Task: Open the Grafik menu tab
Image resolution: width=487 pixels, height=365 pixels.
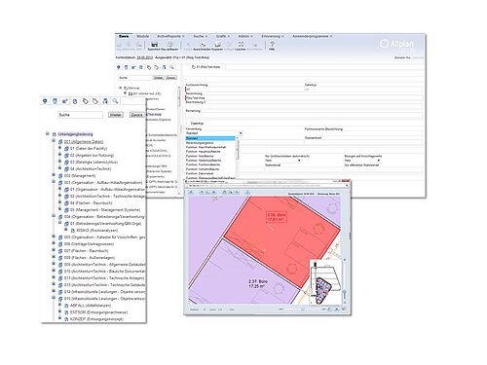Action: 222,36
